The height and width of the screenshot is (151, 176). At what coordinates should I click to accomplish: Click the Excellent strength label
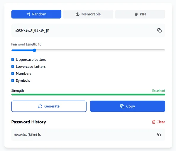click(x=159, y=90)
